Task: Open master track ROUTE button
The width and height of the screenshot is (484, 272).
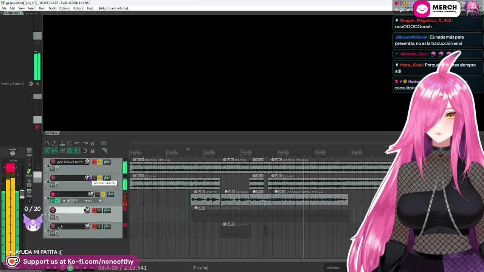Action: (29, 171)
